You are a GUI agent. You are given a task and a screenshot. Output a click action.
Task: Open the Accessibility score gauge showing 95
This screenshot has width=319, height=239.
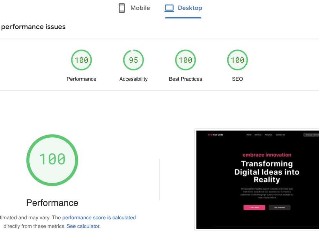click(x=133, y=60)
